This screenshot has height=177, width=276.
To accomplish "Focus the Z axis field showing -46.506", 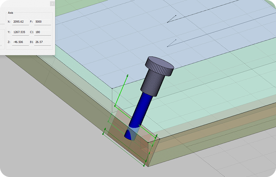I will 20,42.
